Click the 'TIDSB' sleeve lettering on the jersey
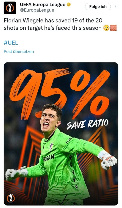The width and height of the screenshot is (122, 208). point(68,141)
